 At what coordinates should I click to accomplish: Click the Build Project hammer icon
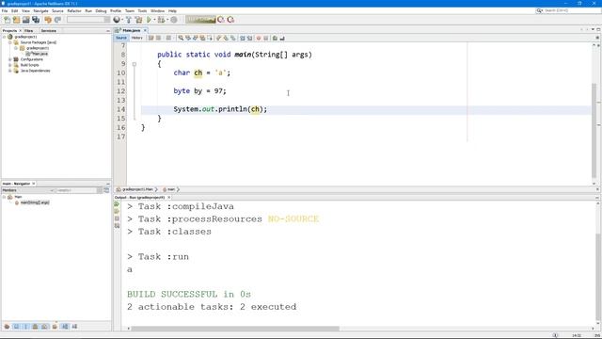point(129,20)
